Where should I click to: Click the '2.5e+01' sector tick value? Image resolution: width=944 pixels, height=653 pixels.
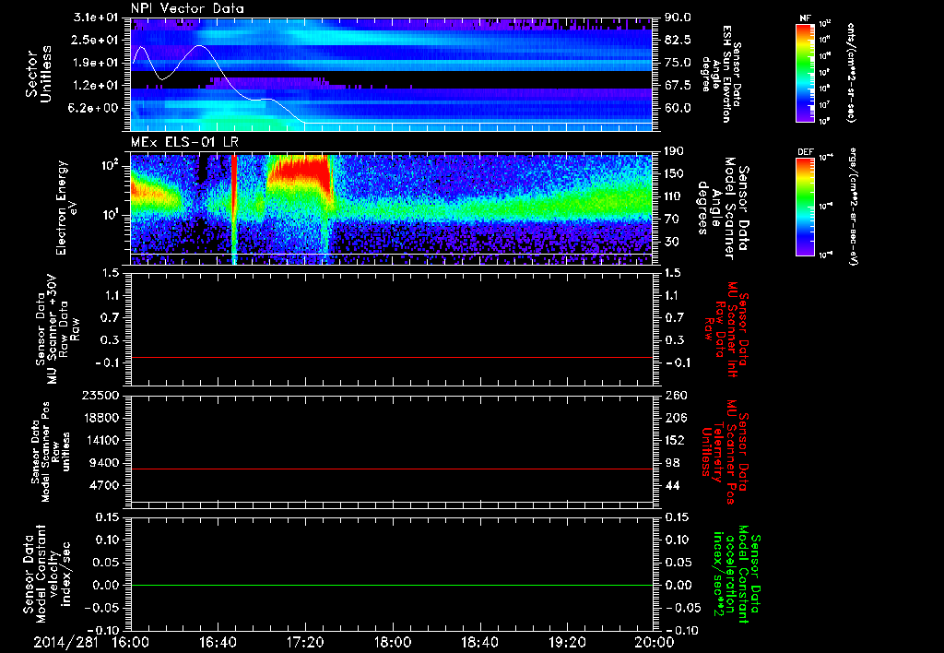96,40
